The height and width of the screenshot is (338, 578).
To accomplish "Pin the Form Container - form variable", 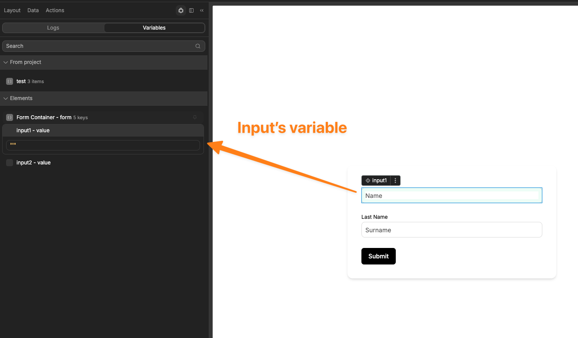I will point(195,117).
